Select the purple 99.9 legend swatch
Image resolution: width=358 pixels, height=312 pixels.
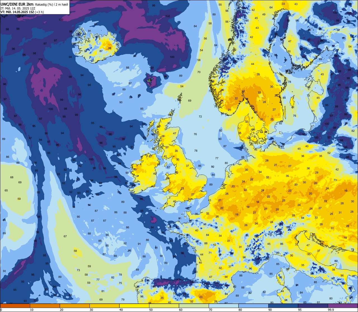click(x=343, y=306)
